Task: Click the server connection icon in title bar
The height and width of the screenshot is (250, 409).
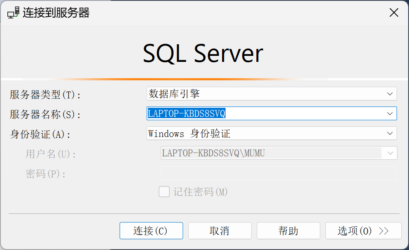Action: point(13,13)
